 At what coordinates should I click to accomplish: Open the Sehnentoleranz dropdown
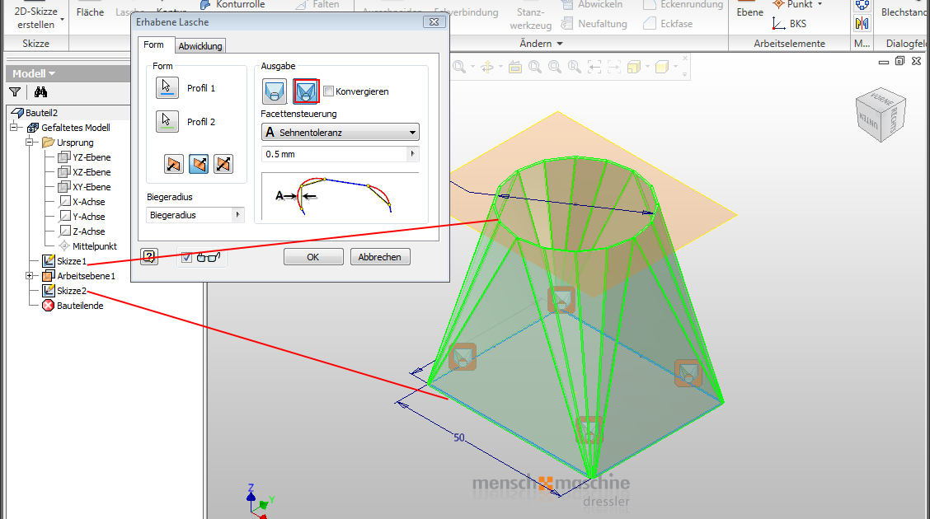pos(340,133)
